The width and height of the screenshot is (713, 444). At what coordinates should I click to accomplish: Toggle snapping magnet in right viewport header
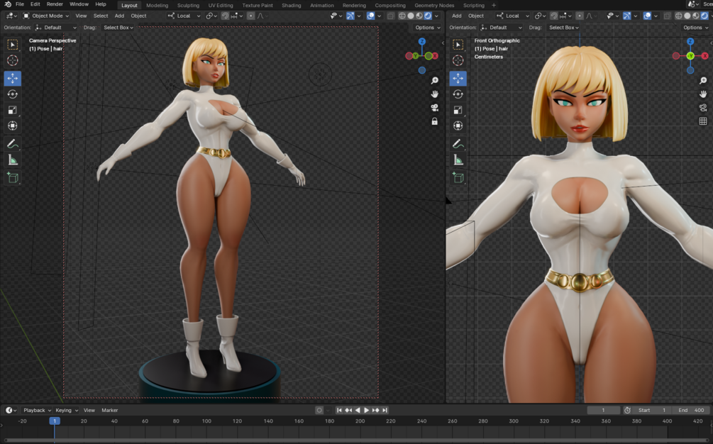(554, 16)
